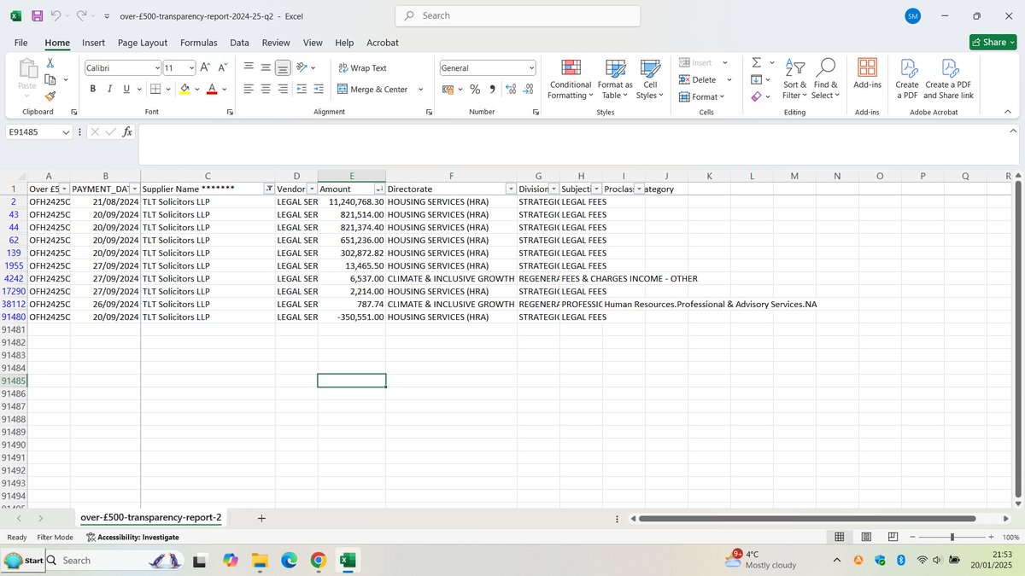This screenshot has width=1025, height=576.
Task: Open number format General dropdown
Action: pos(531,67)
